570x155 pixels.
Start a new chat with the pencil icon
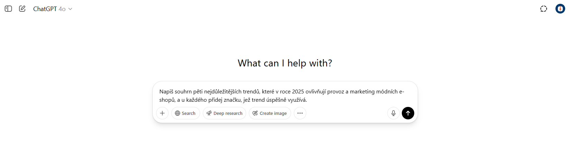tap(22, 9)
